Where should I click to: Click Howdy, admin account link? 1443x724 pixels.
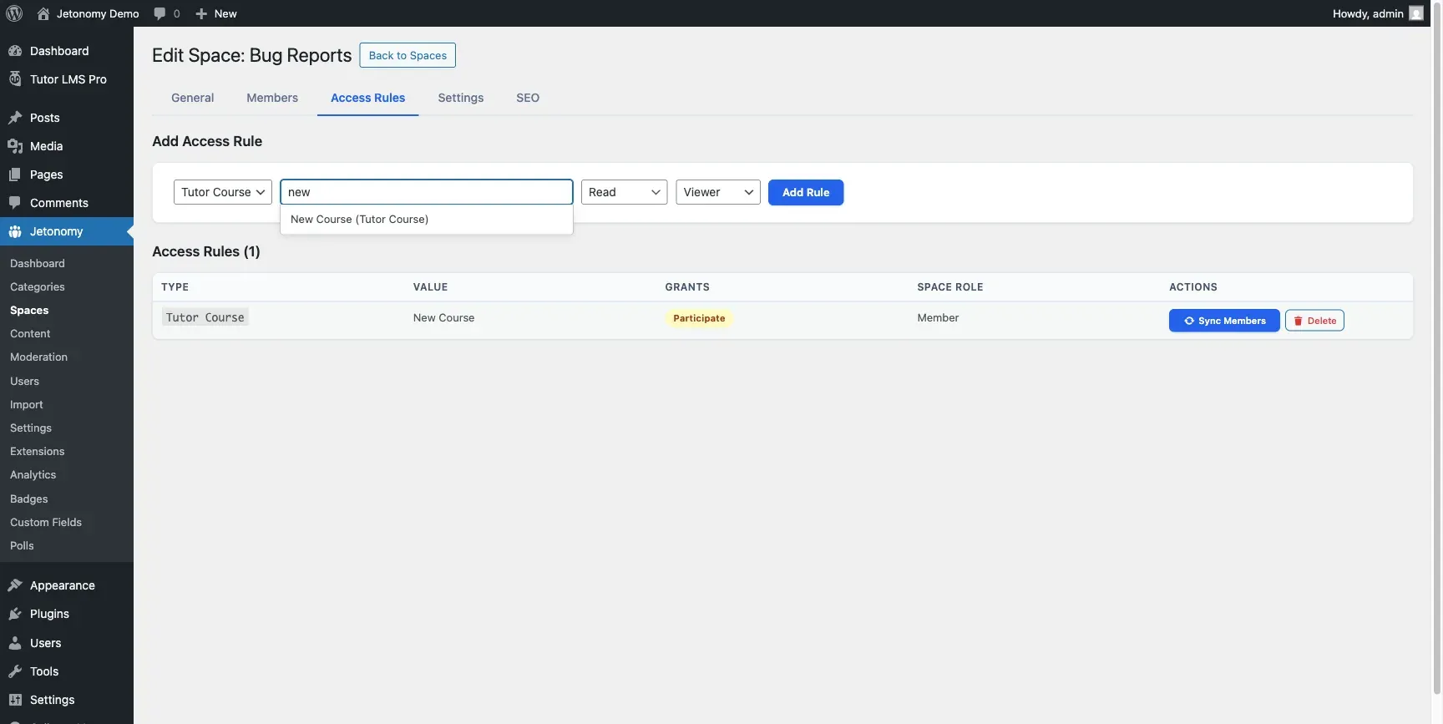pyautogui.click(x=1378, y=13)
